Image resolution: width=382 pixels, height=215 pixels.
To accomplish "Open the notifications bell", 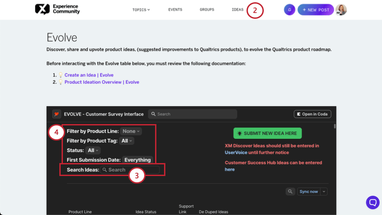I will [x=289, y=9].
